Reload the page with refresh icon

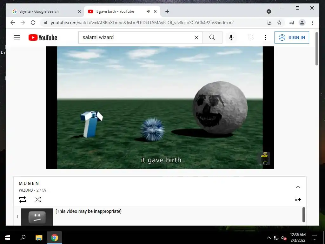[x=33, y=23]
